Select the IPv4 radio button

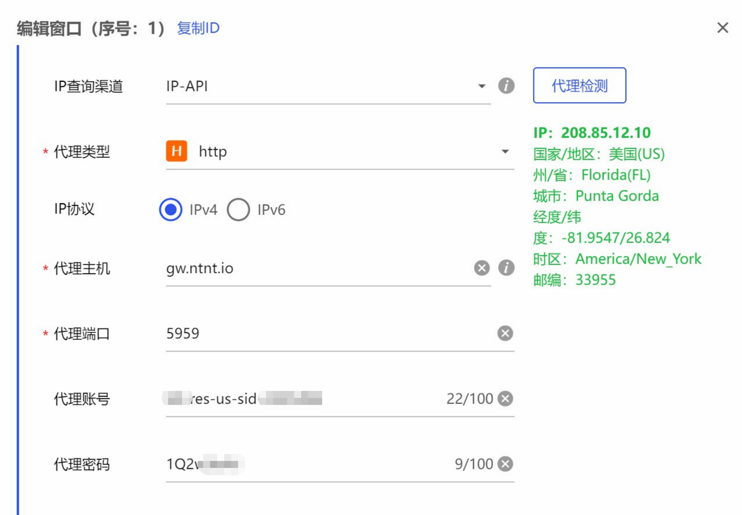click(170, 210)
